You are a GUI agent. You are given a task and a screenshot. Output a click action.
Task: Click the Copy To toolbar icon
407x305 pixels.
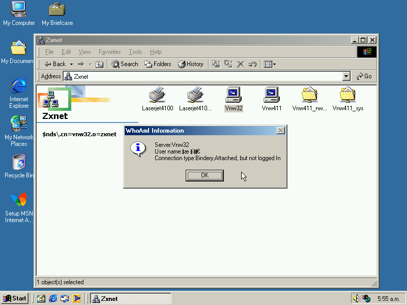tap(228, 64)
